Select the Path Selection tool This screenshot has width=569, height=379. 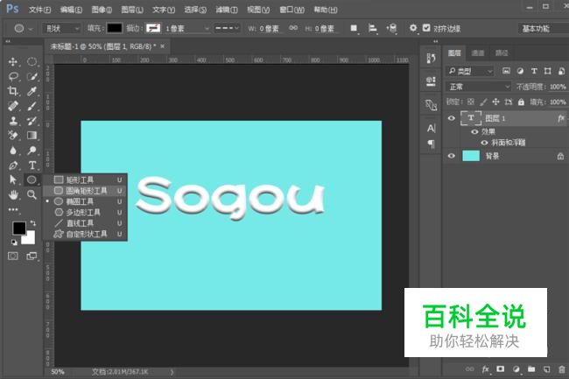coord(13,179)
